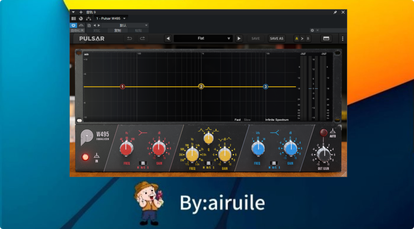Expand the title bar down-arrow menu
414x229 pixels.
pos(74,12)
